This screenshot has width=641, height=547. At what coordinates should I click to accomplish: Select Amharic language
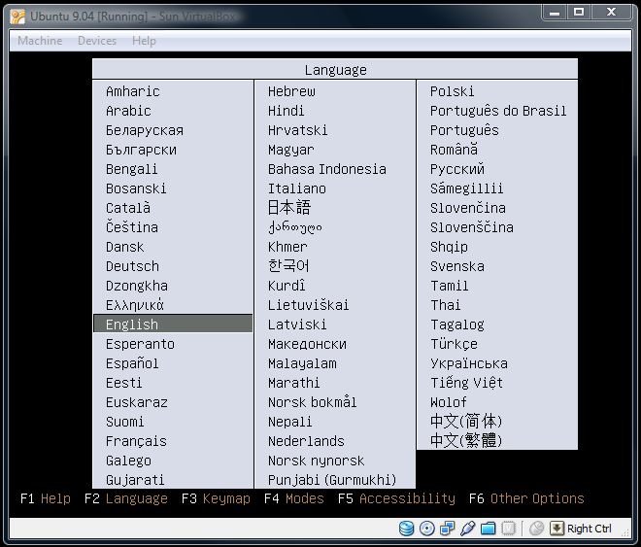(x=133, y=91)
